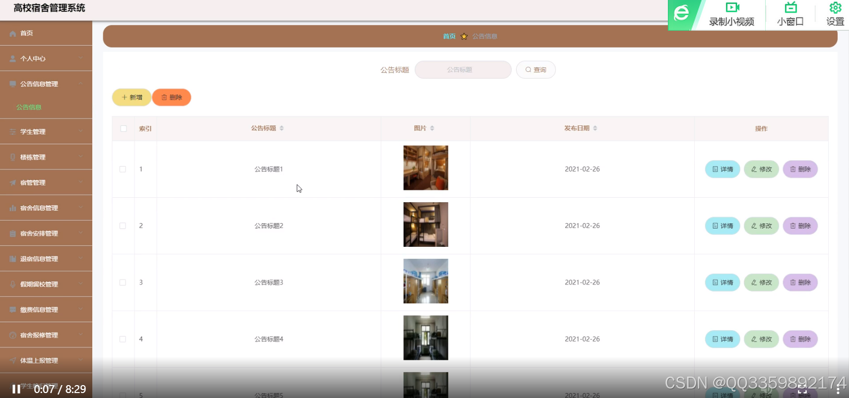Click the 新增 add button

[x=131, y=97]
